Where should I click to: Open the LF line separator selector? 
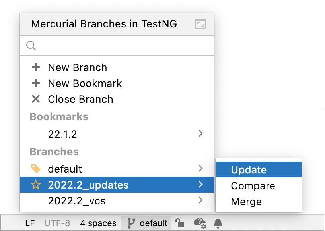click(30, 223)
